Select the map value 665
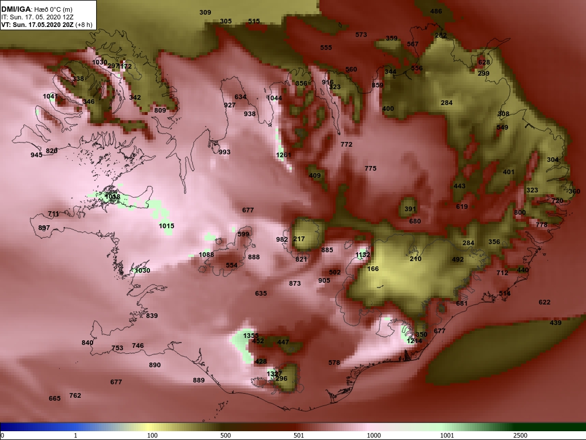586x440 pixels. pyautogui.click(x=54, y=398)
